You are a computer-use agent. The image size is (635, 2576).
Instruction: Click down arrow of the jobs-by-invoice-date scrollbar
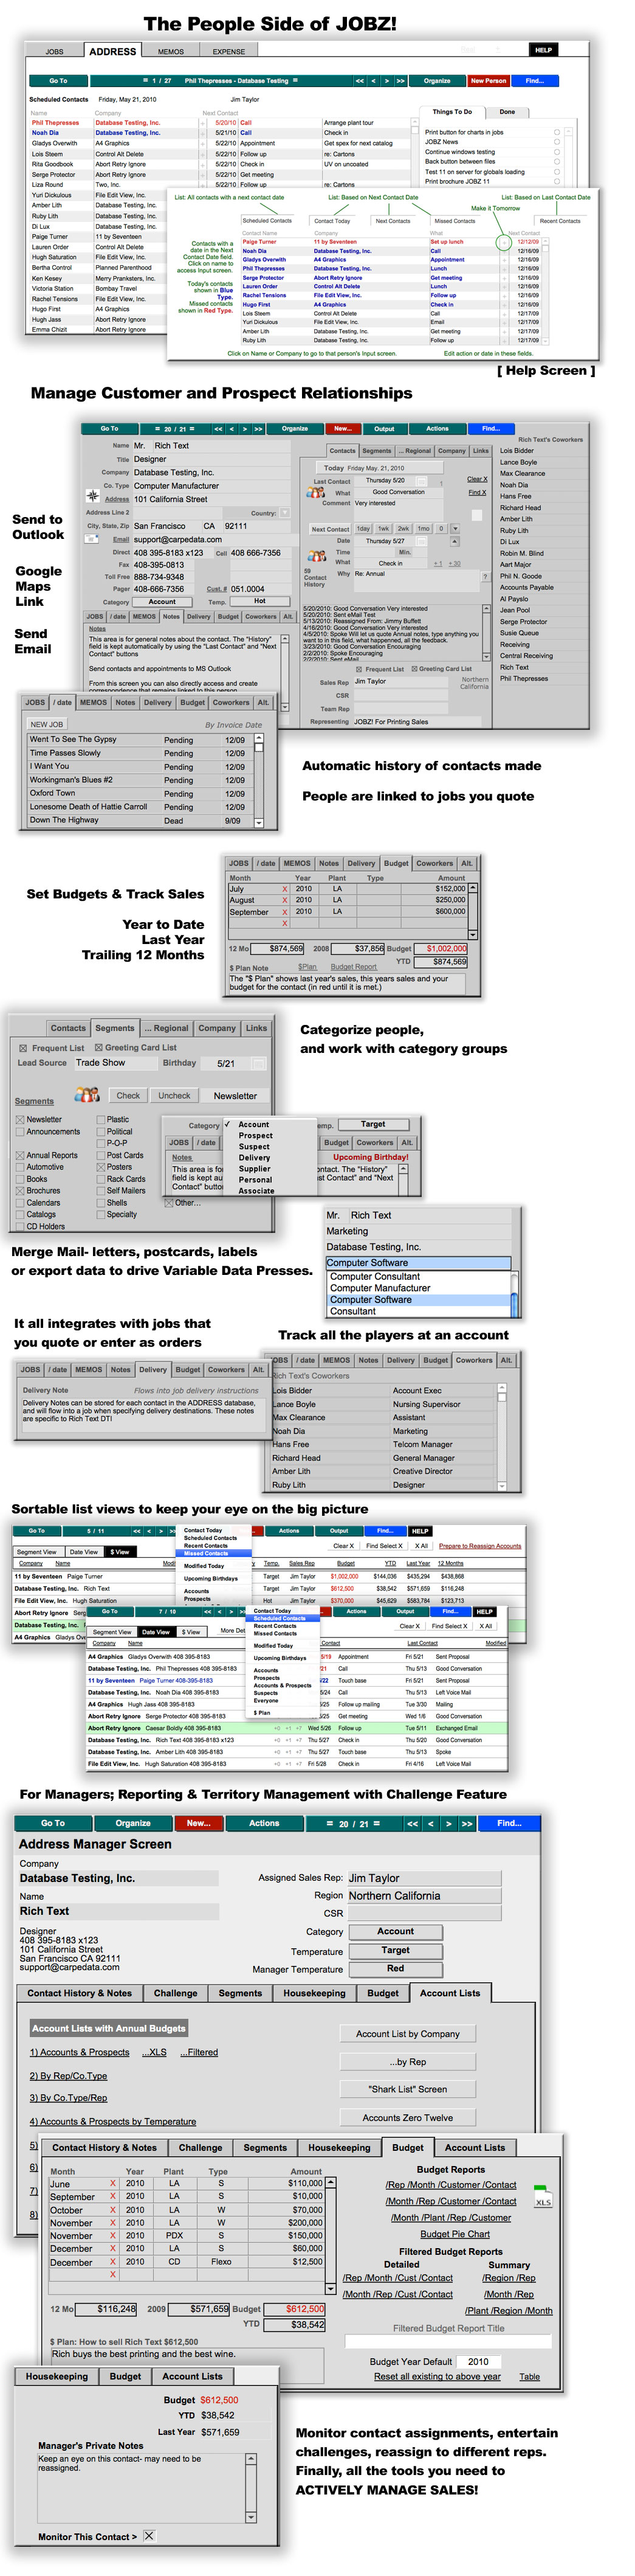pos(259,823)
